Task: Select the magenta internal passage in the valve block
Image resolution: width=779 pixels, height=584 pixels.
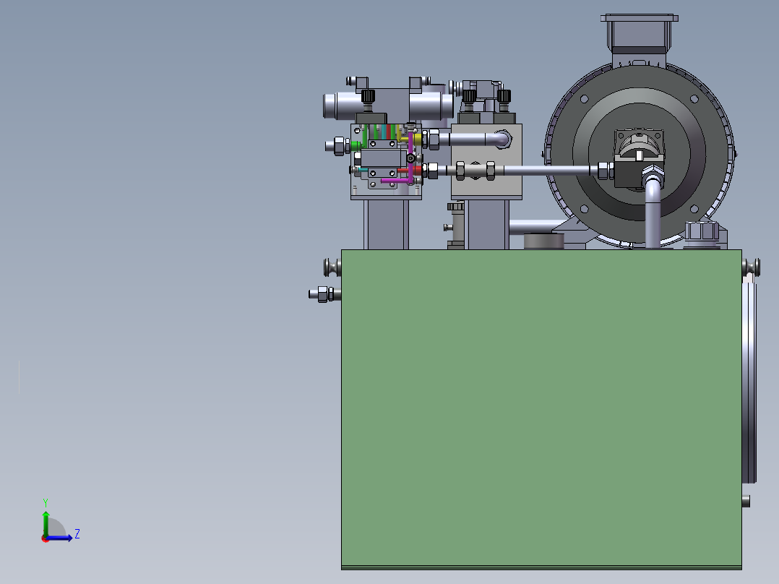Action: (410, 157)
